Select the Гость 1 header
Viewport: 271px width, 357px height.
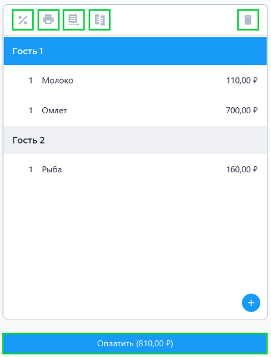135,51
